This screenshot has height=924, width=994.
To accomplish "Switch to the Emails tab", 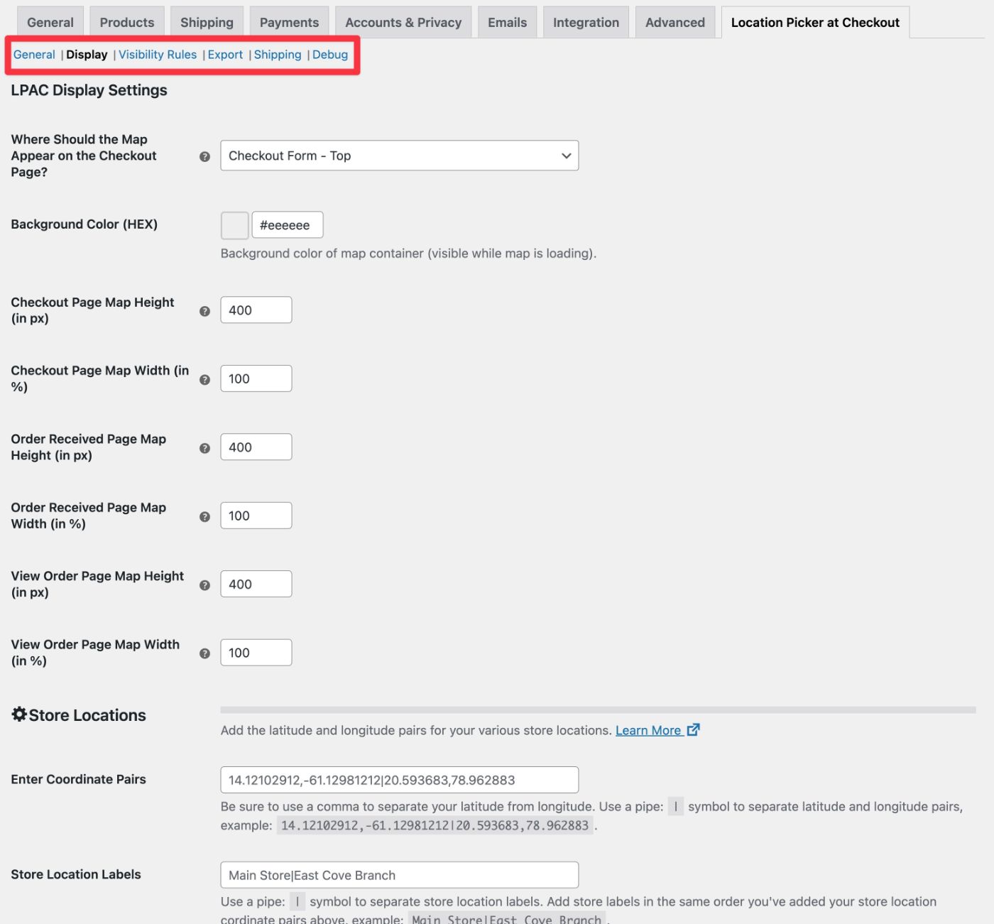I will [507, 22].
